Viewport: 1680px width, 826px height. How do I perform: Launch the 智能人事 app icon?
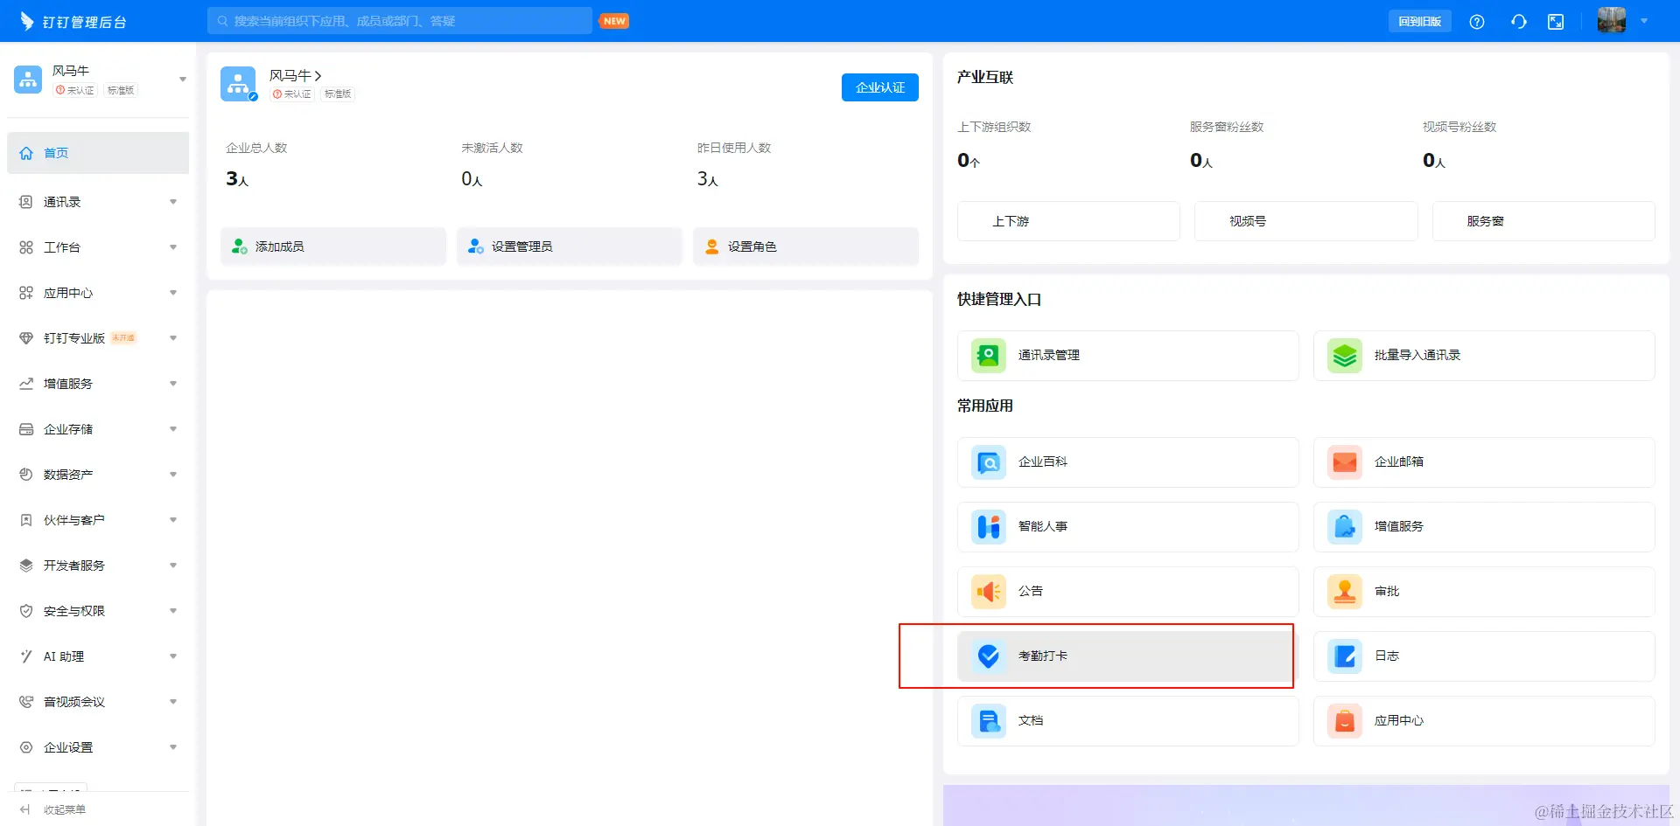point(989,527)
